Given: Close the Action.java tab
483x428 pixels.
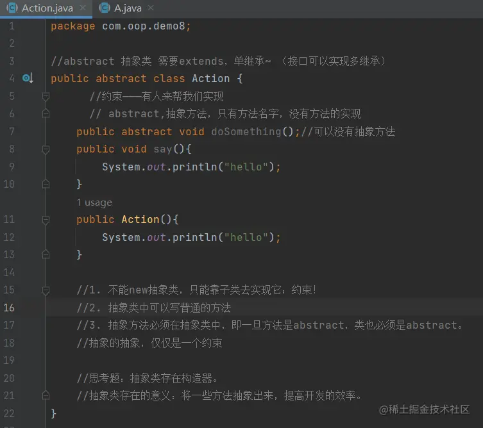Looking at the screenshot, I should (x=83, y=8).
